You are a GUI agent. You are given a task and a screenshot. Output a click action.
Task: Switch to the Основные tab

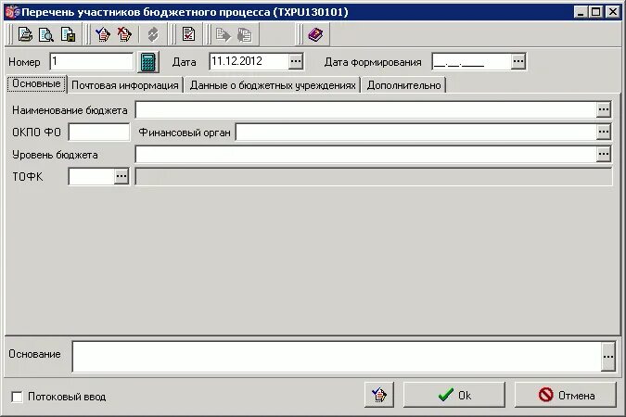click(x=36, y=83)
